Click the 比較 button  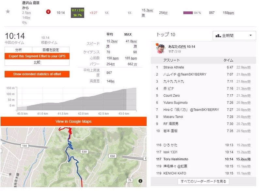(x=37, y=62)
